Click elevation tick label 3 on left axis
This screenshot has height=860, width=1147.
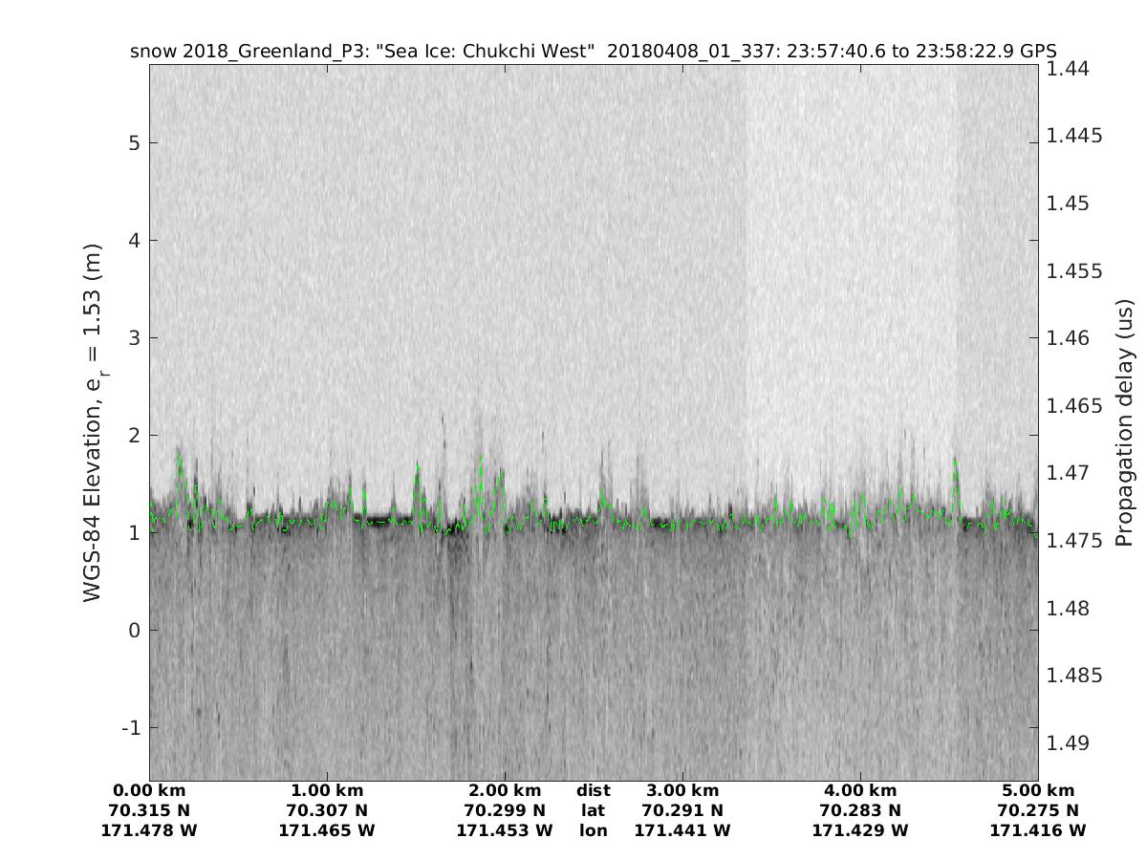135,338
